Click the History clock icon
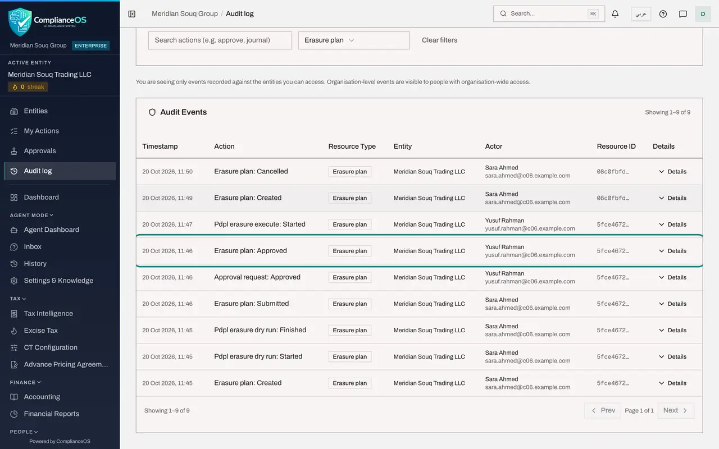The image size is (719, 449). (x=14, y=264)
